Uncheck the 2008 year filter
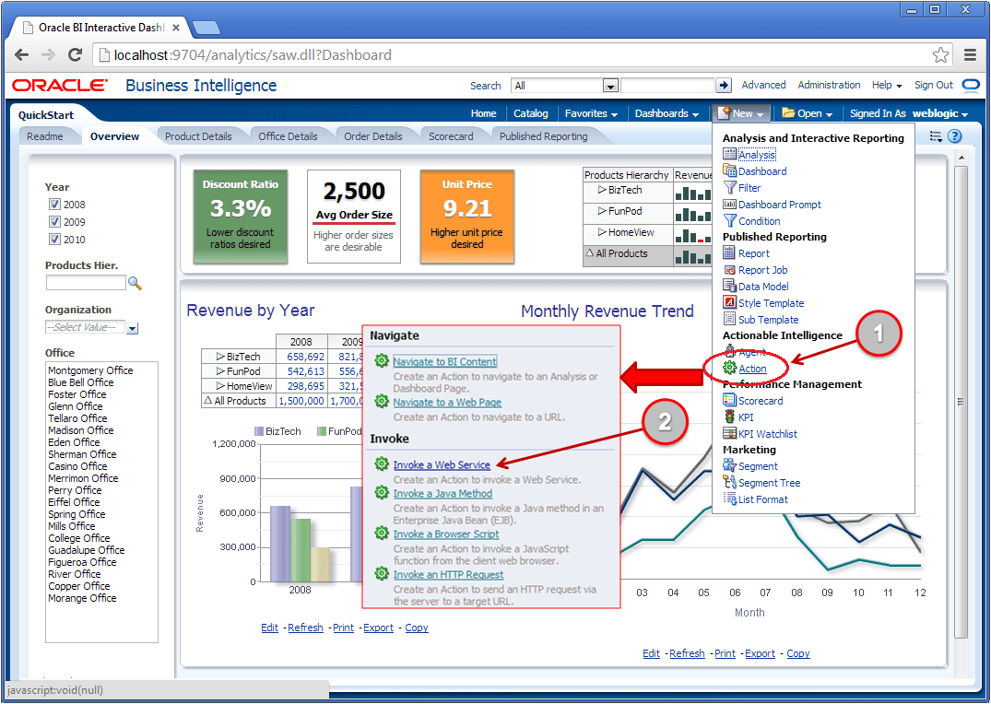 [55, 205]
